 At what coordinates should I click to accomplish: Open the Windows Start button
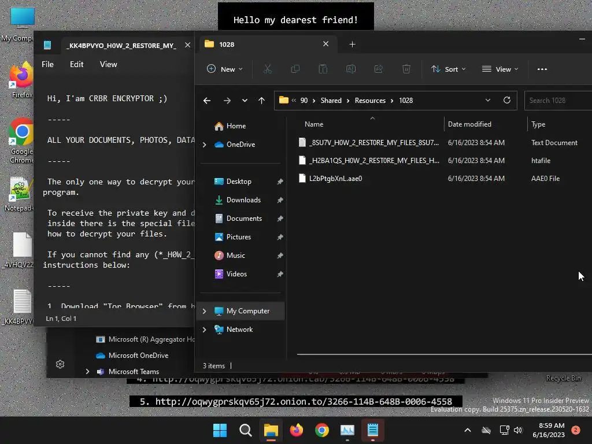coord(220,430)
